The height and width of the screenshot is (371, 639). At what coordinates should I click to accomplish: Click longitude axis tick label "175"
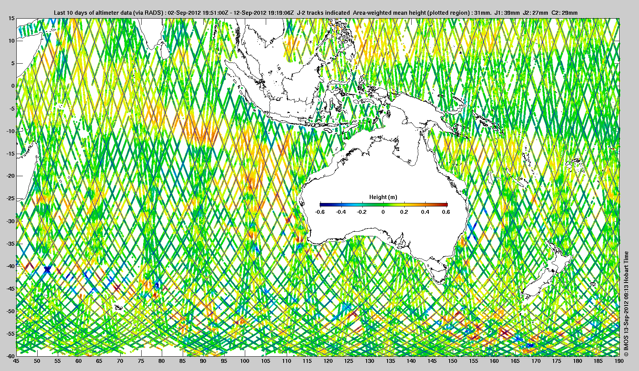(557, 361)
